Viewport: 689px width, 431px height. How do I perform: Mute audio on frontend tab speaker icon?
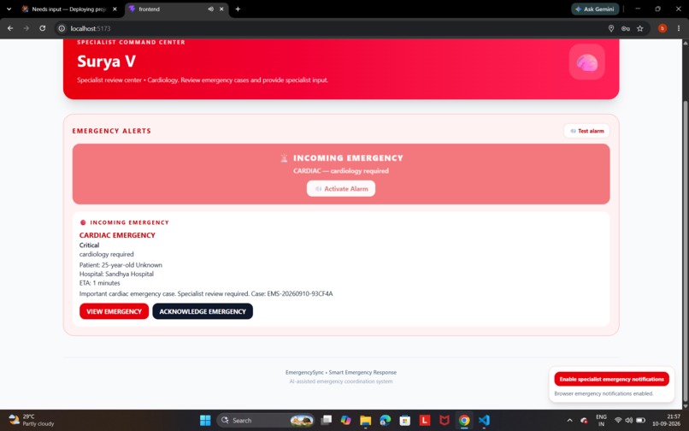pyautogui.click(x=210, y=9)
